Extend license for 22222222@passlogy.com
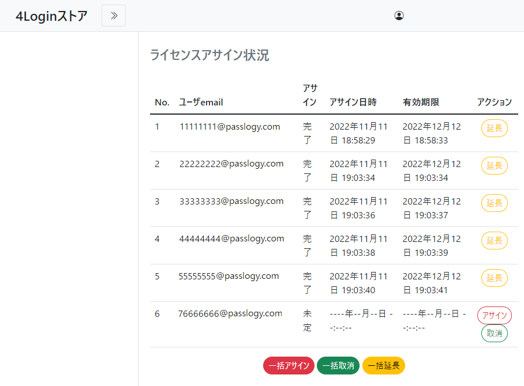This screenshot has width=524, height=386. click(494, 166)
